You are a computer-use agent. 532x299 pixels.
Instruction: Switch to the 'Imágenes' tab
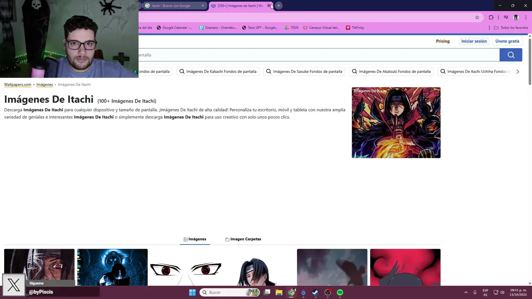point(195,239)
